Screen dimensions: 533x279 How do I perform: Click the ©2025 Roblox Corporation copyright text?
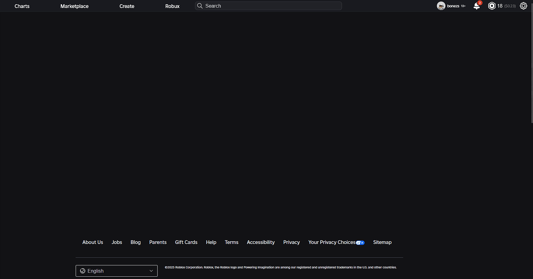pos(280,267)
